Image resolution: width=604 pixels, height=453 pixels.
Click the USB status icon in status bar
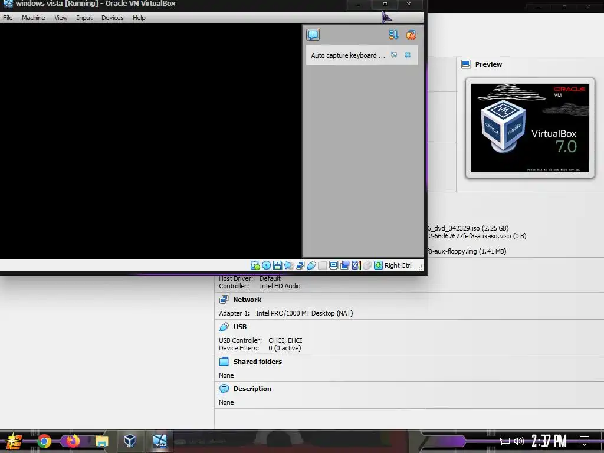(x=311, y=265)
